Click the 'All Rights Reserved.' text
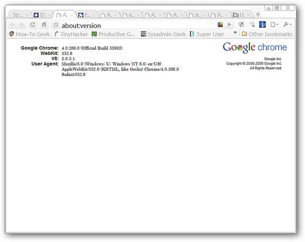This screenshot has height=242, width=305. pos(266,68)
